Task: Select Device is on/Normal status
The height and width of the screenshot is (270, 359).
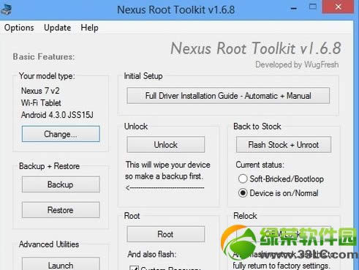Action: (x=279, y=193)
